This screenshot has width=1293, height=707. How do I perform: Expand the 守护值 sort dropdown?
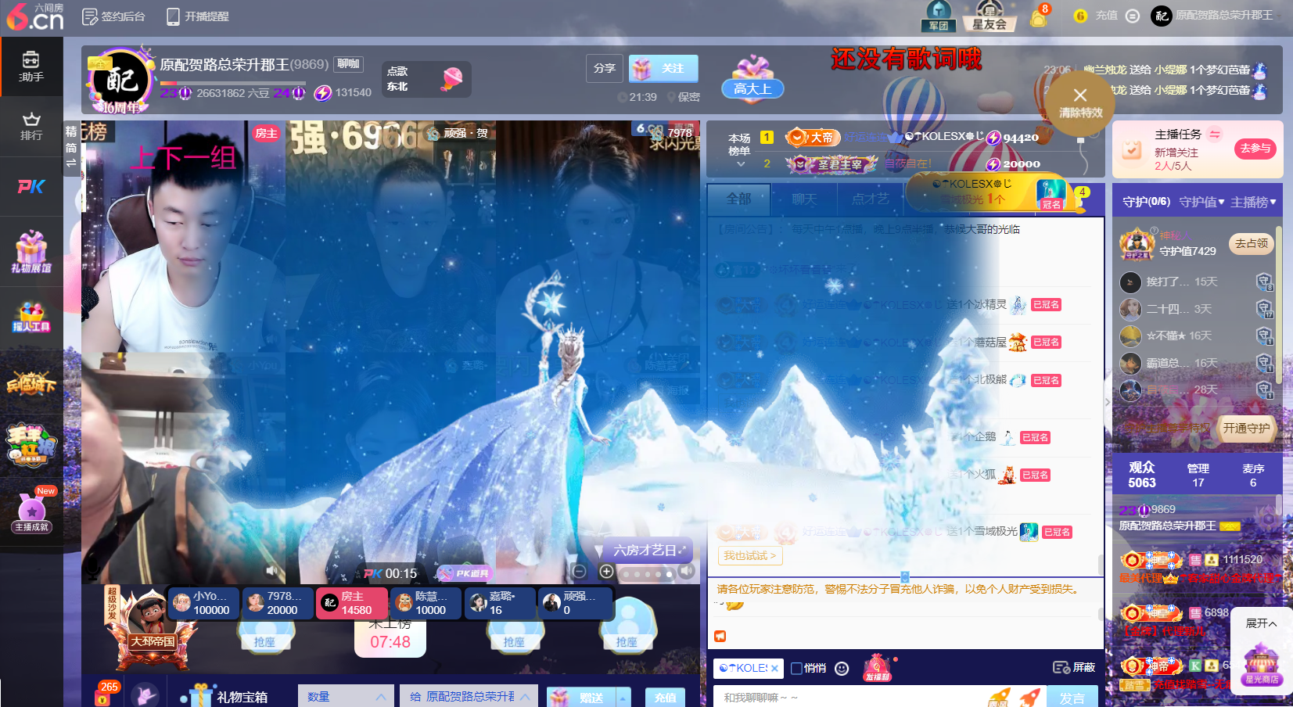tap(1201, 202)
